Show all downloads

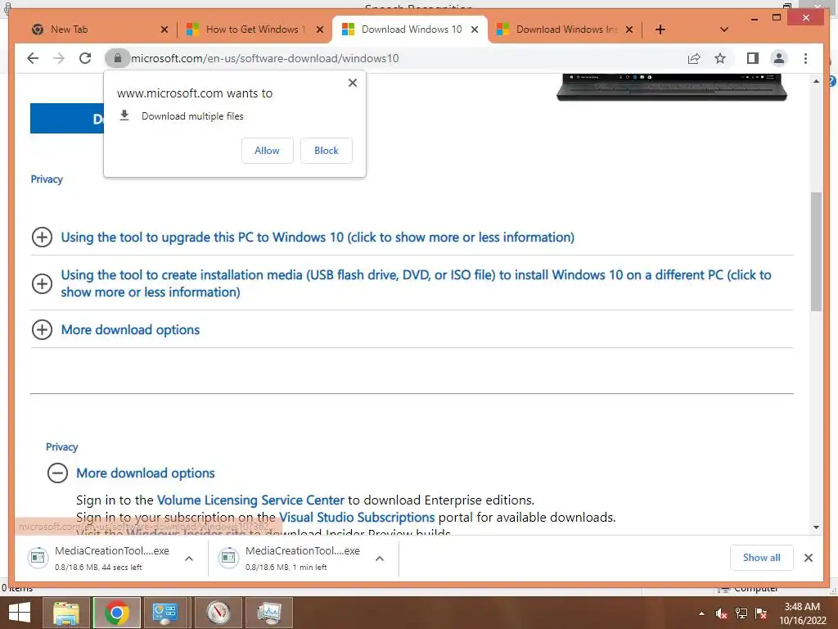click(762, 557)
